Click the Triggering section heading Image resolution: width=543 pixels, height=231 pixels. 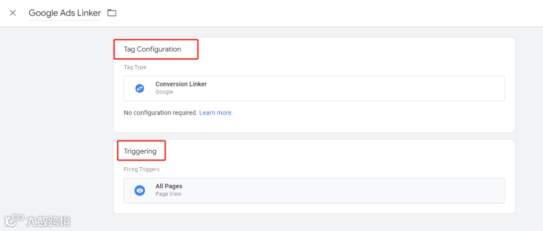(x=140, y=151)
